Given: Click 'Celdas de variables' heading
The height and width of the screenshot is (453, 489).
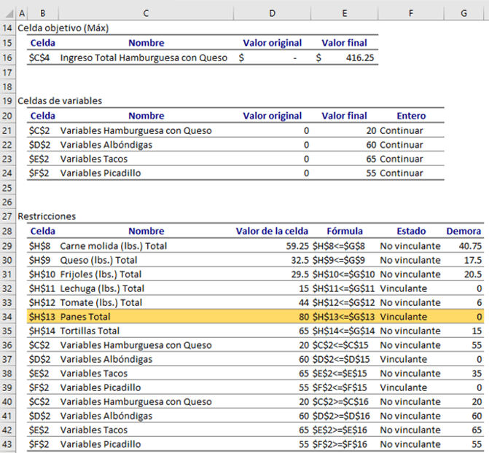Looking at the screenshot, I should pyautogui.click(x=60, y=101).
